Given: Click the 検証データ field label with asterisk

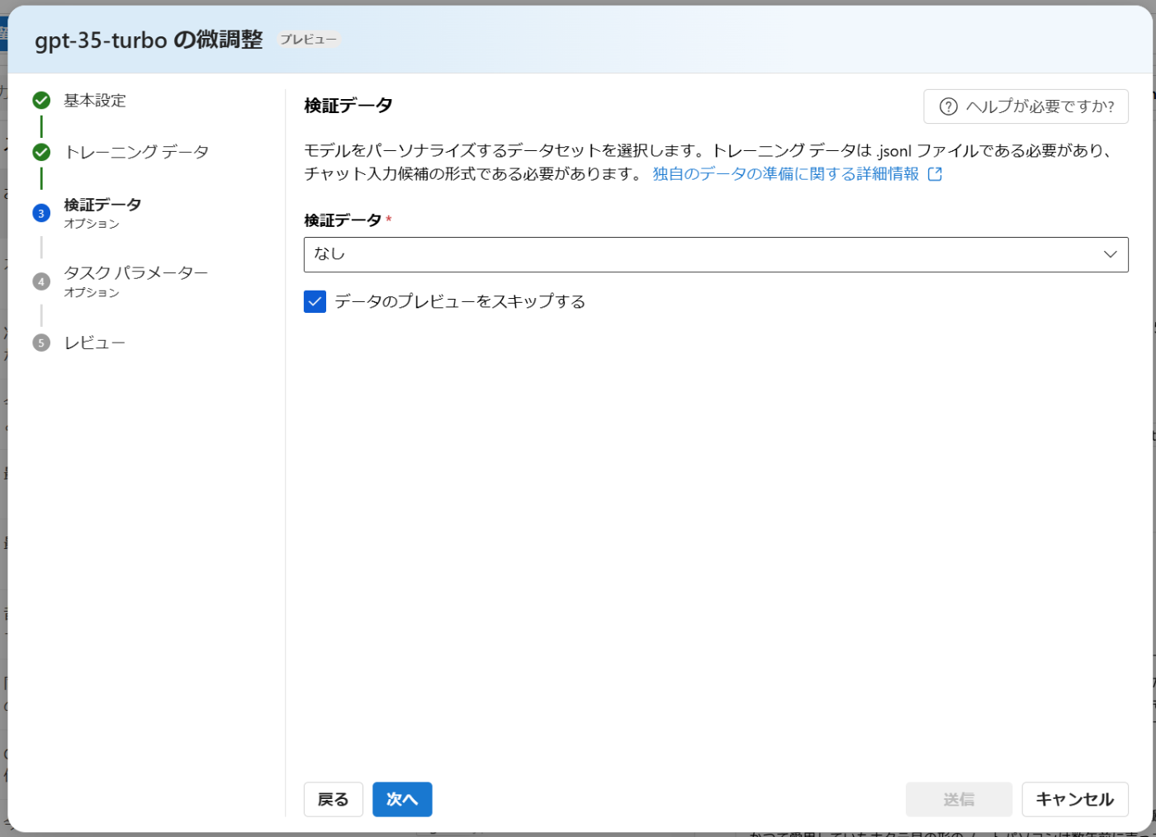Looking at the screenshot, I should click(x=348, y=220).
